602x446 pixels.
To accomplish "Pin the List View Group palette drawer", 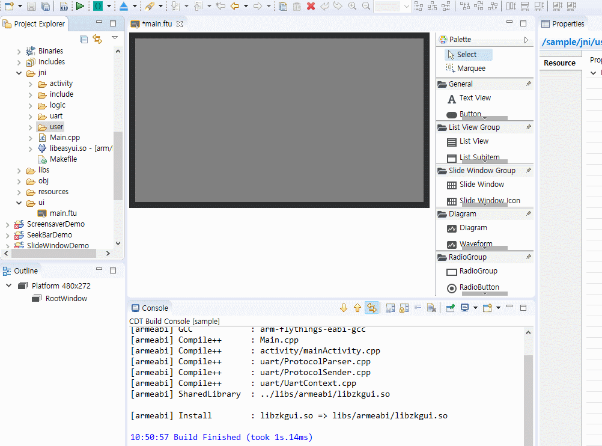I will [x=529, y=127].
